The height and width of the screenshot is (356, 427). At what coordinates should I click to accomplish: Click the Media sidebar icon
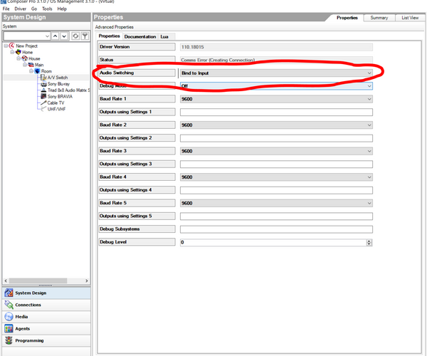(x=9, y=317)
